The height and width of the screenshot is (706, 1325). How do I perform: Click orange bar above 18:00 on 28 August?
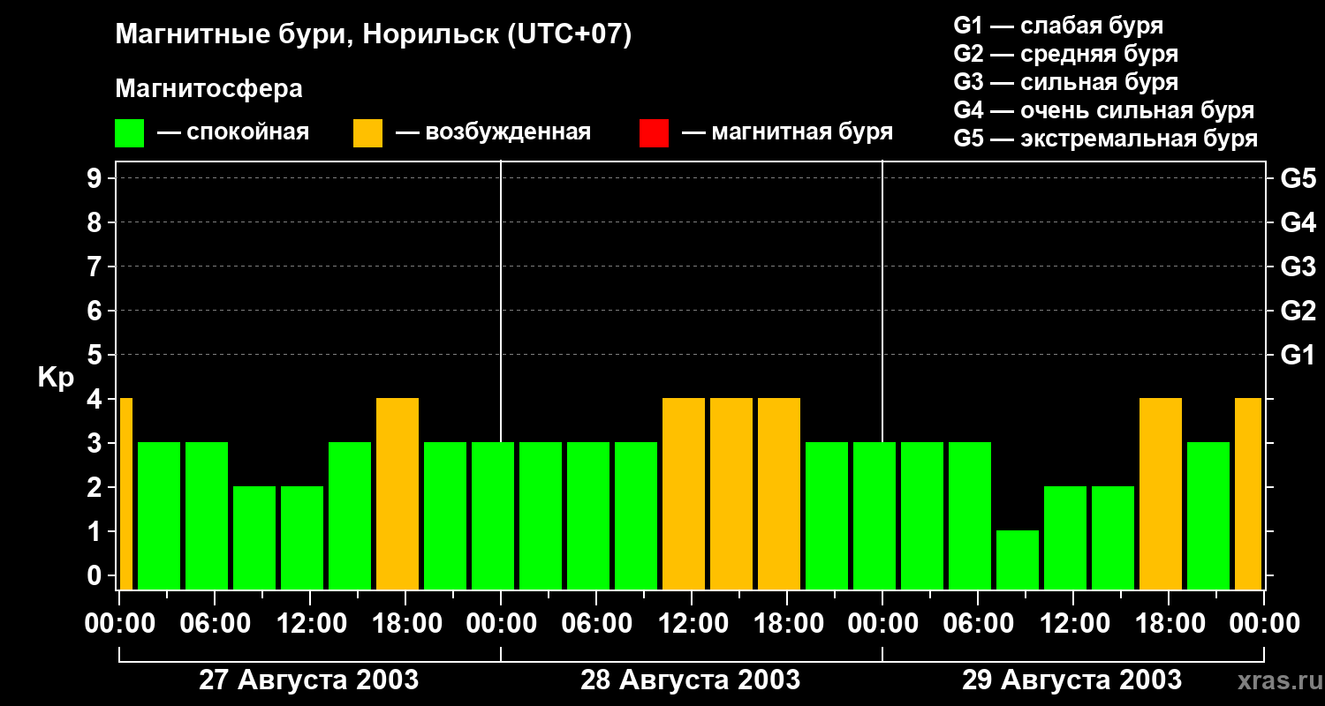779,493
